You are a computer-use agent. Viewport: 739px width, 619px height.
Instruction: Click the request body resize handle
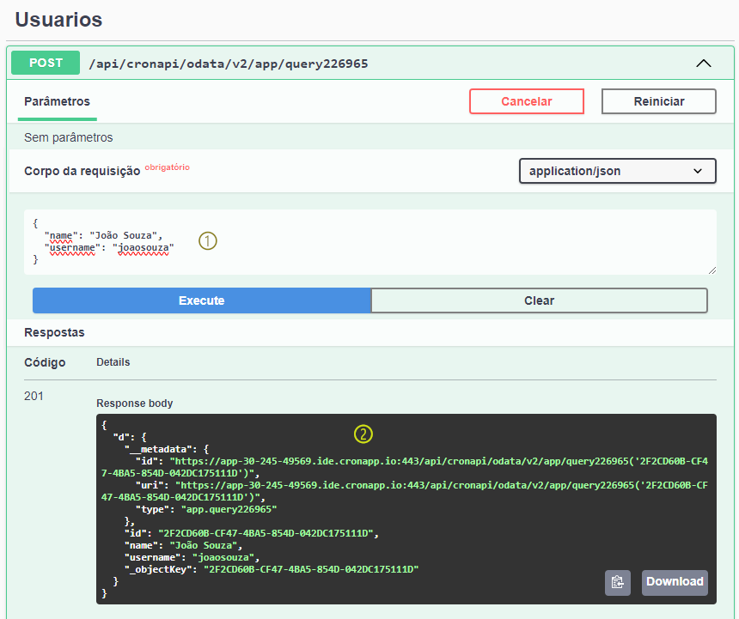tap(712, 270)
